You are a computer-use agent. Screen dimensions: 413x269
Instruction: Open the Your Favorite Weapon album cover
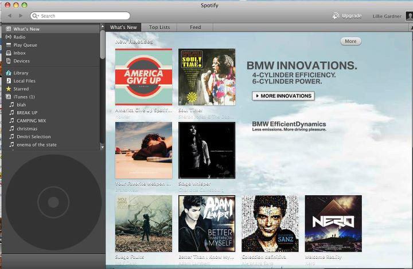(144, 151)
